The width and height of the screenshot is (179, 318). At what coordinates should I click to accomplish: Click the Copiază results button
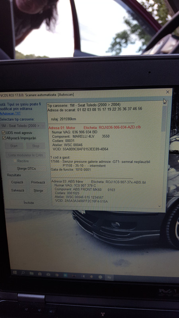point(17,182)
